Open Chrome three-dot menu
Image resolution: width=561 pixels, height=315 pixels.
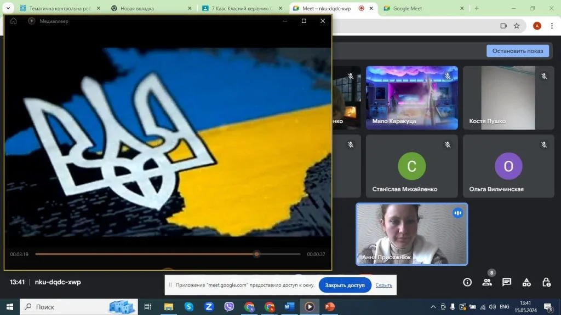tap(552, 26)
